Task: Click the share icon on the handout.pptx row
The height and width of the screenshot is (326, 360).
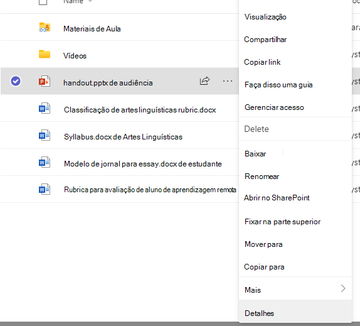Action: pyautogui.click(x=204, y=80)
